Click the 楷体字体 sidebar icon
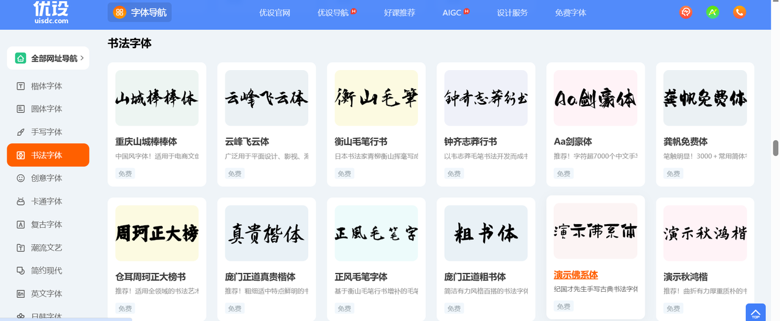 click(x=21, y=86)
